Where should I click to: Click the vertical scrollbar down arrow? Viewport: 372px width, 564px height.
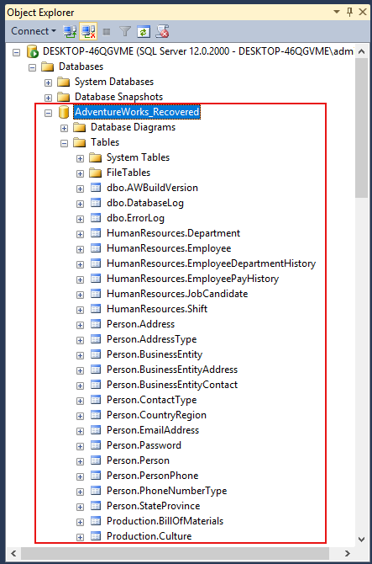click(x=362, y=540)
